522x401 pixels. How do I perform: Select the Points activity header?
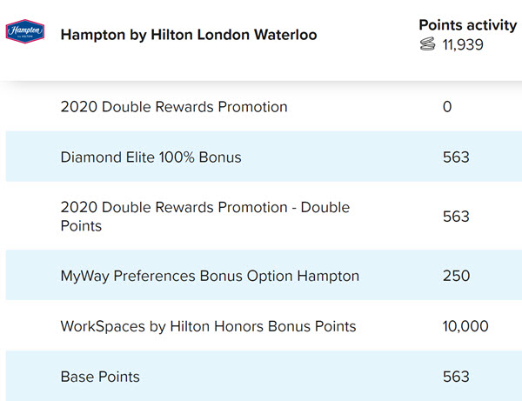pos(468,25)
